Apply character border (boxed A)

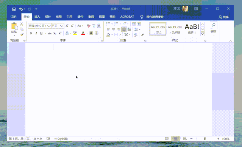pyautogui.click(x=99, y=26)
